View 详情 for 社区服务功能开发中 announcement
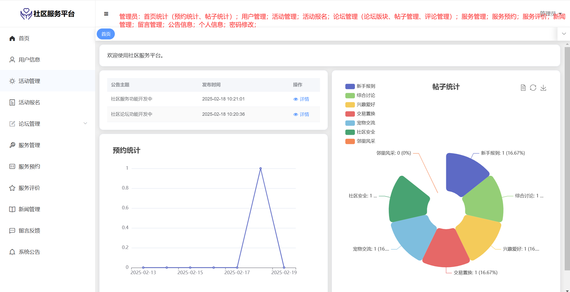570x292 pixels. pos(301,99)
